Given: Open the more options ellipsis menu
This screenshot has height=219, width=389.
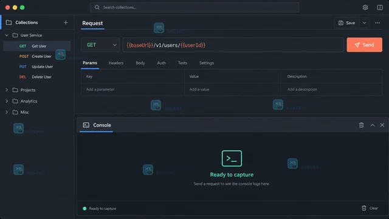Looking at the screenshot, I should (x=377, y=23).
